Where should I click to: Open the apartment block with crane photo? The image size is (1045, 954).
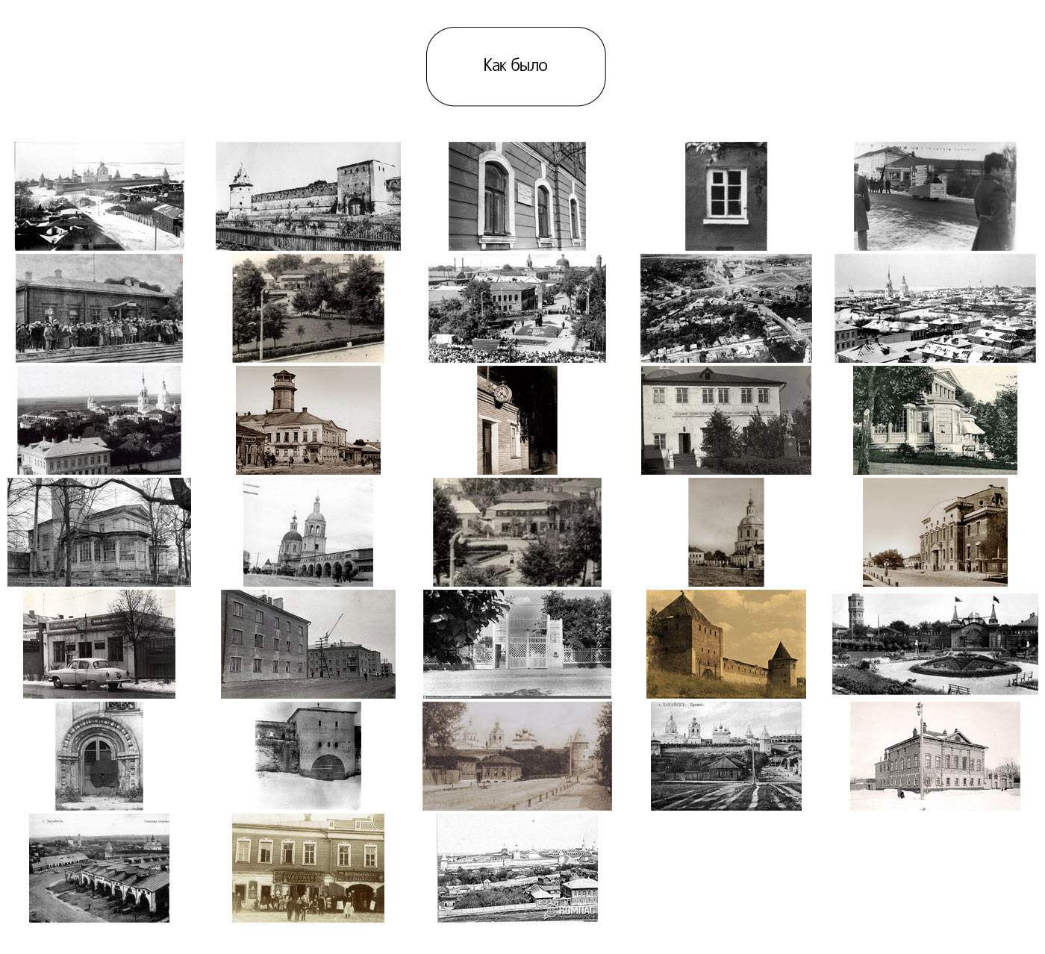click(x=308, y=643)
